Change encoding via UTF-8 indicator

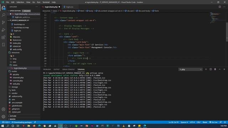click(192, 122)
